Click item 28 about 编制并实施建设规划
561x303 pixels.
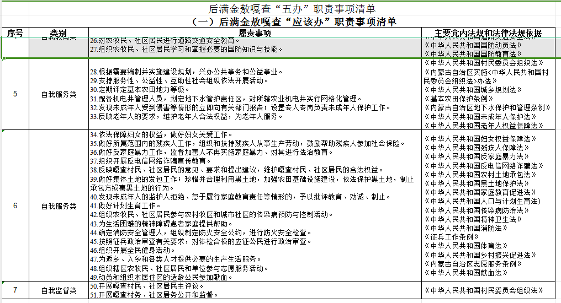tap(187, 72)
